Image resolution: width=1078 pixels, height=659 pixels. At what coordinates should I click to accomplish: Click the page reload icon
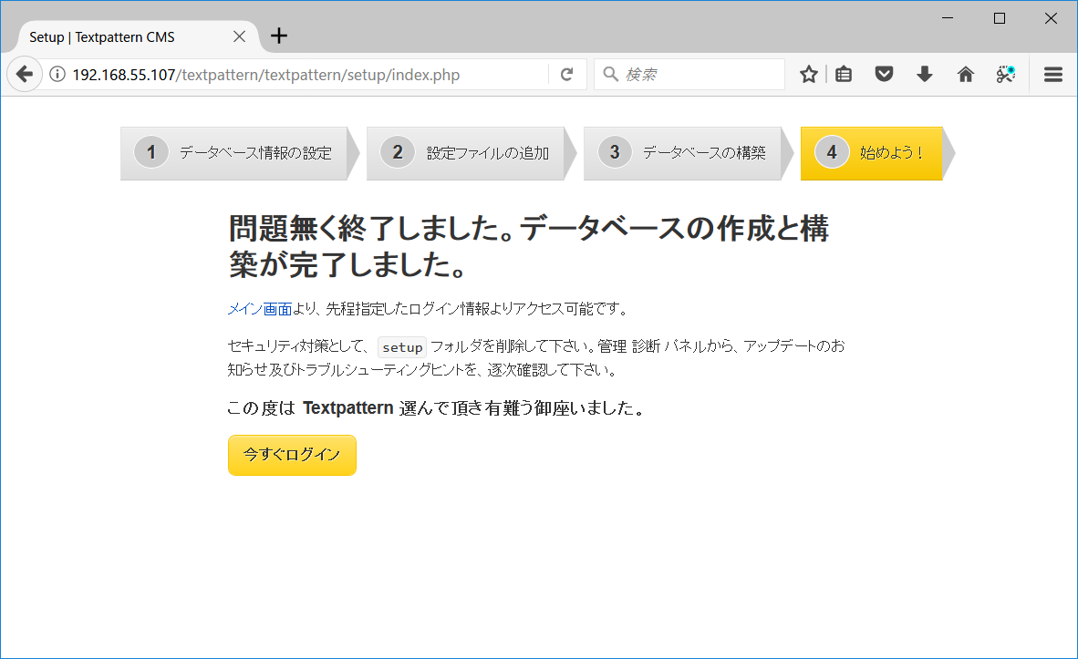(x=567, y=74)
